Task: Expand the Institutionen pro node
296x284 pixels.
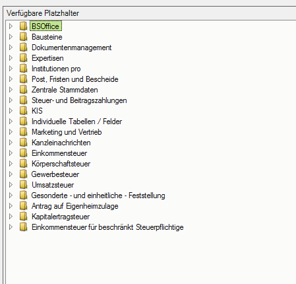Action: coord(11,69)
